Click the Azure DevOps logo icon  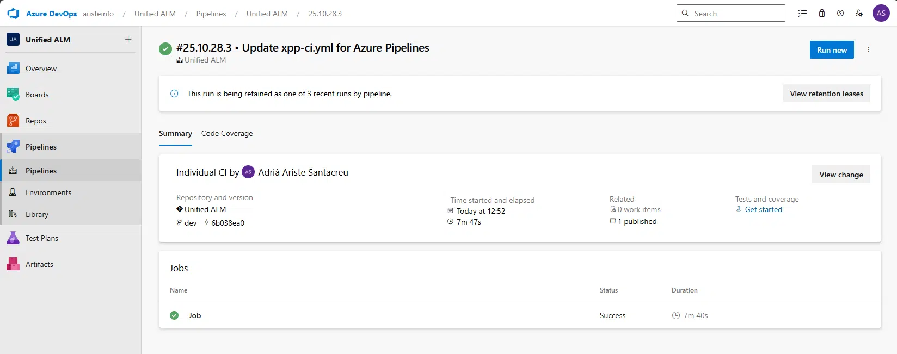(13, 14)
